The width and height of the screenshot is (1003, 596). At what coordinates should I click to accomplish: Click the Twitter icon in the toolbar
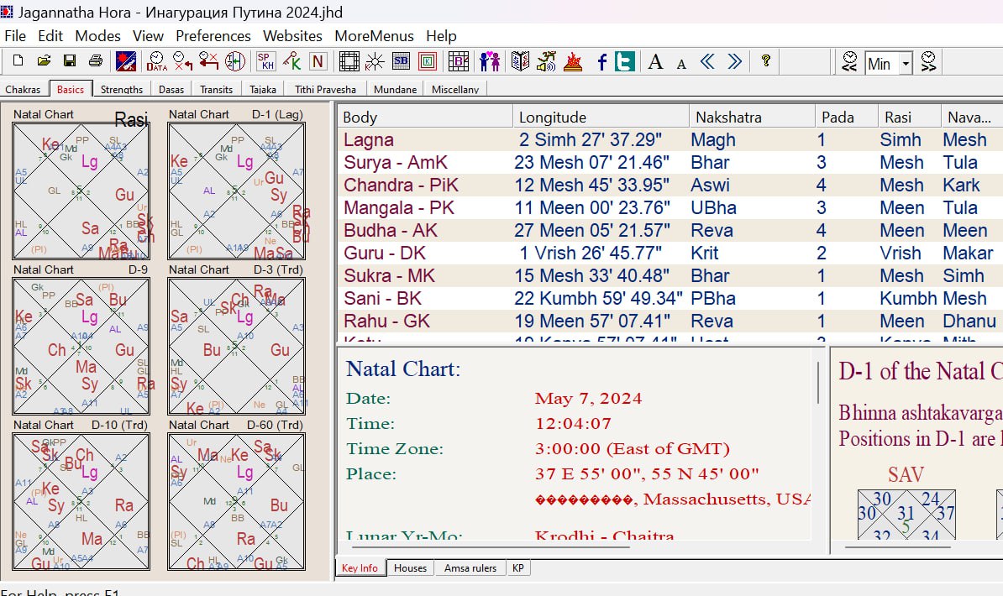click(x=624, y=61)
